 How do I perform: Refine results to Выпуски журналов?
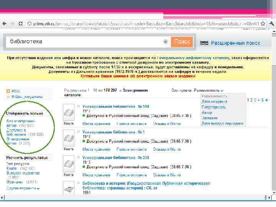pos(23,173)
